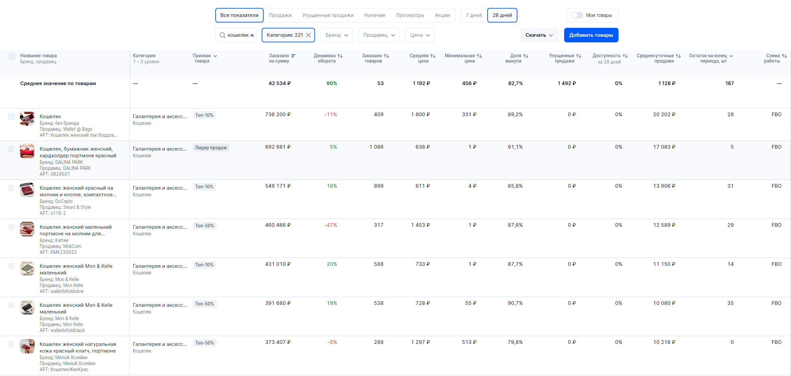The height and width of the screenshot is (376, 791).
Task: Sort by Среднесуточные продажи arrows icon
Action: click(678, 56)
